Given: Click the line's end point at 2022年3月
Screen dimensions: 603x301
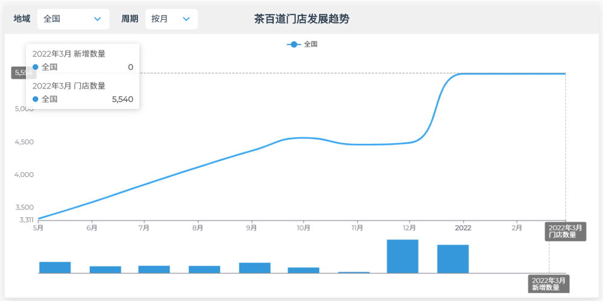Looking at the screenshot, I should [x=565, y=73].
